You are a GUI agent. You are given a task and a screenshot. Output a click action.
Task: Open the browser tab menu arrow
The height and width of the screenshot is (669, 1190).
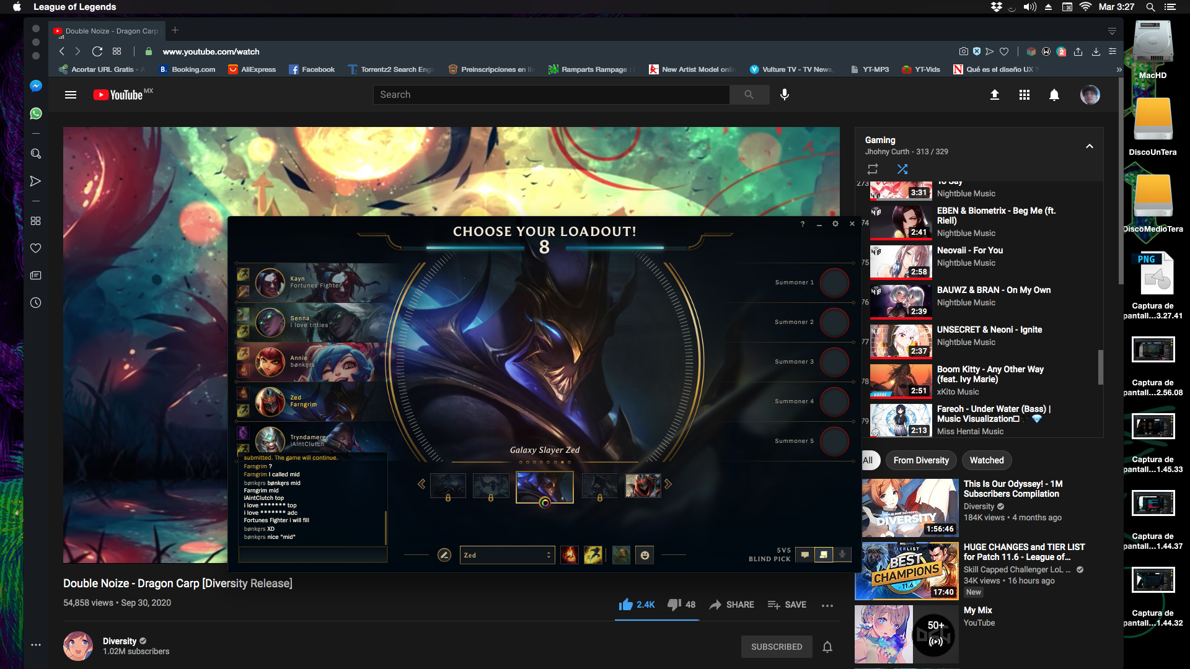[1112, 31]
